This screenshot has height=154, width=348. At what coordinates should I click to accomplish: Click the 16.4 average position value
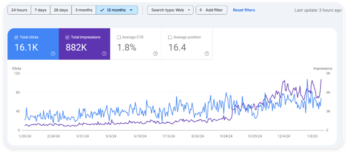(x=177, y=47)
